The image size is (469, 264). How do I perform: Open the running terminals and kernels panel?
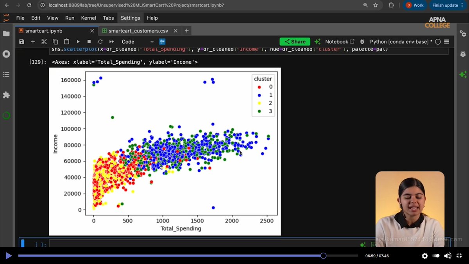pos(6,54)
